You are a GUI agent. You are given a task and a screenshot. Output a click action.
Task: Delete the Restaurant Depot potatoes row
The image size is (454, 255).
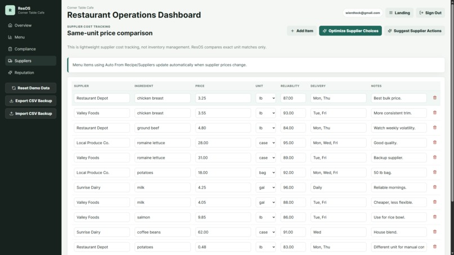coord(435,247)
